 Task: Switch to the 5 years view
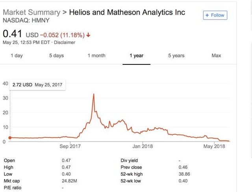(x=176, y=55)
